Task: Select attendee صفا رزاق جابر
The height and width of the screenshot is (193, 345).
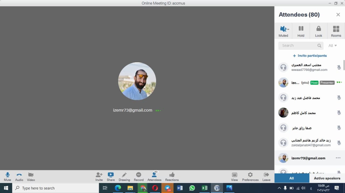Action: pos(309,128)
